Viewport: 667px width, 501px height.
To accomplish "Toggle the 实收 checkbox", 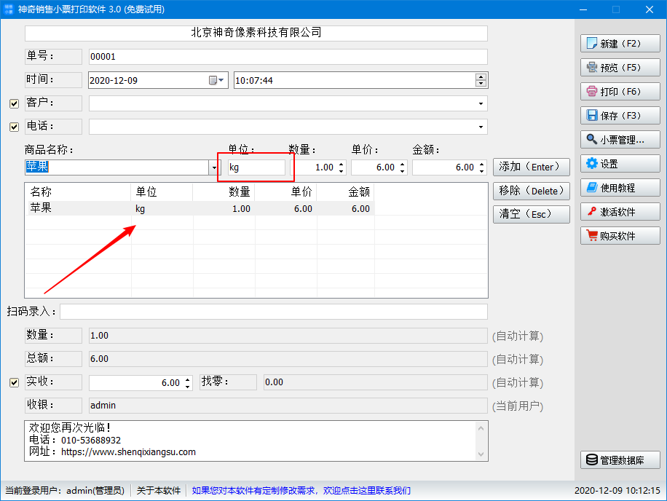I will click(14, 382).
